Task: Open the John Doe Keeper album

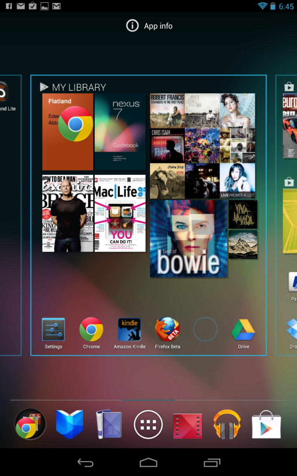Action: click(167, 181)
